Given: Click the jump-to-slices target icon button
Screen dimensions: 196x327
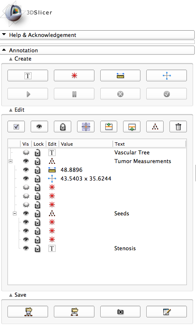Looking at the screenshot, I should [x=86, y=127].
